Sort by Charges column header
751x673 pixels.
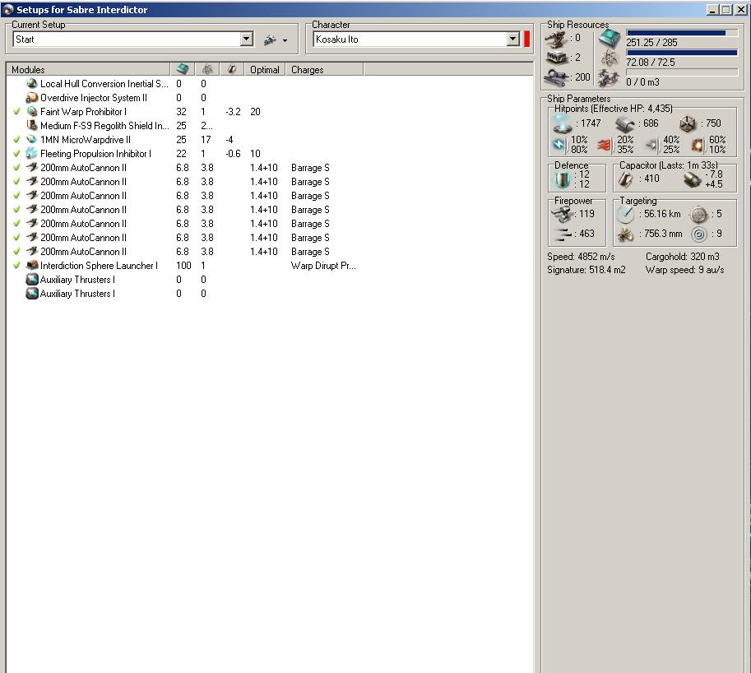[324, 69]
